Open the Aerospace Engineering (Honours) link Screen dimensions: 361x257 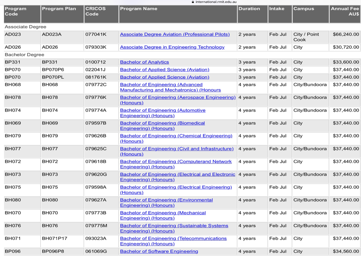point(178,98)
